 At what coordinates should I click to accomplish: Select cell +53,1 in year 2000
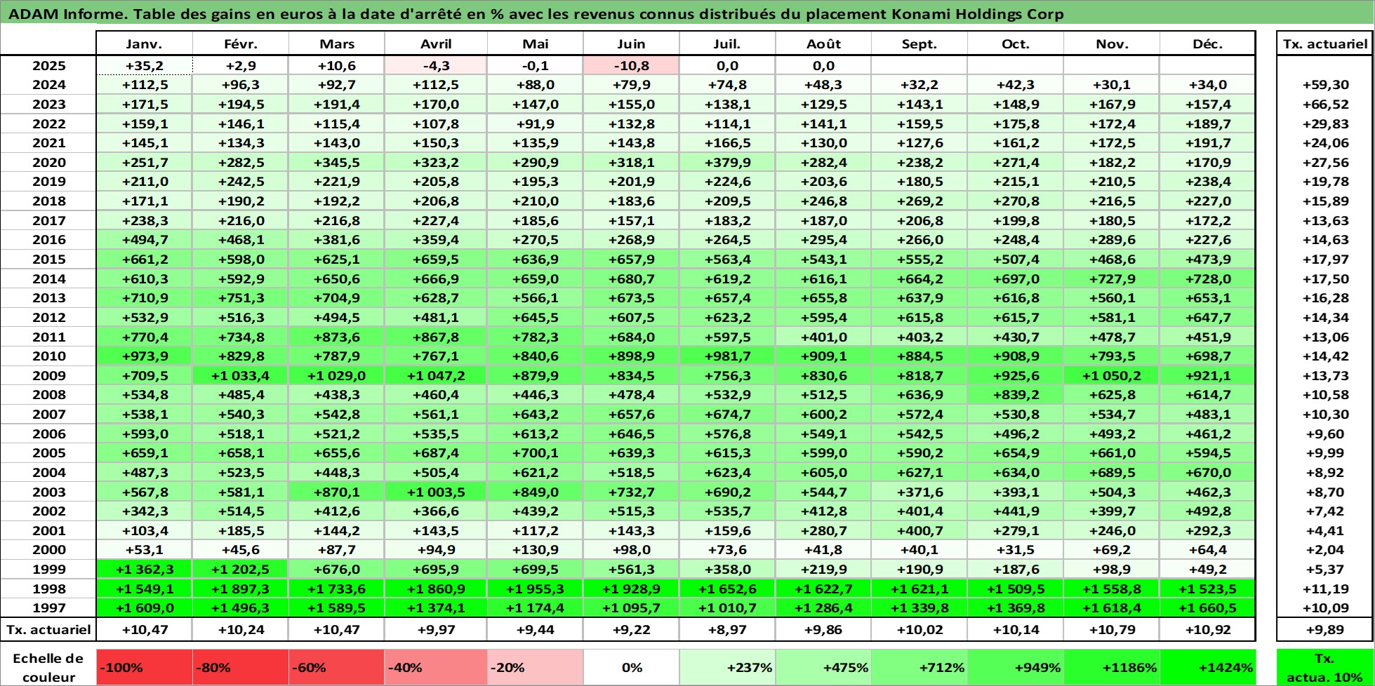[x=144, y=550]
